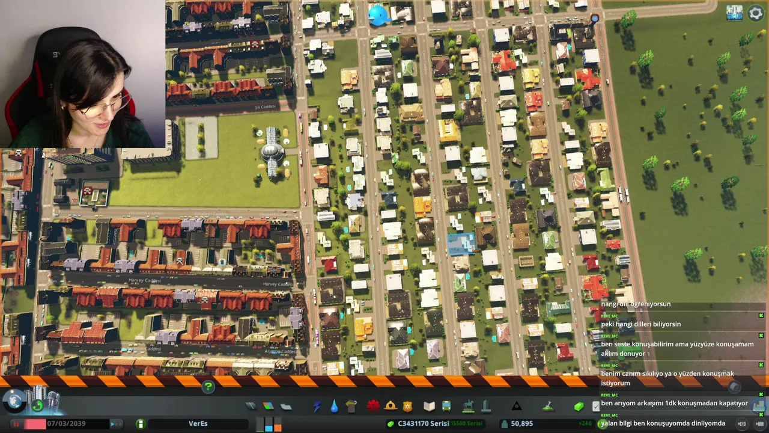Open the Education buildings menu
The height and width of the screenshot is (433, 769).
pyautogui.click(x=429, y=407)
